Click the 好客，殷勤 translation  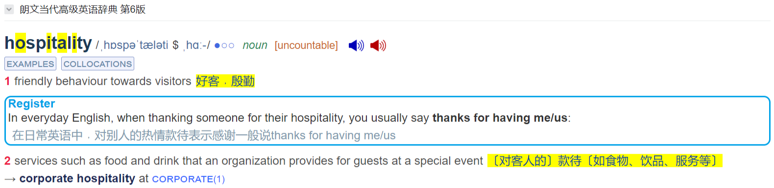(x=225, y=81)
